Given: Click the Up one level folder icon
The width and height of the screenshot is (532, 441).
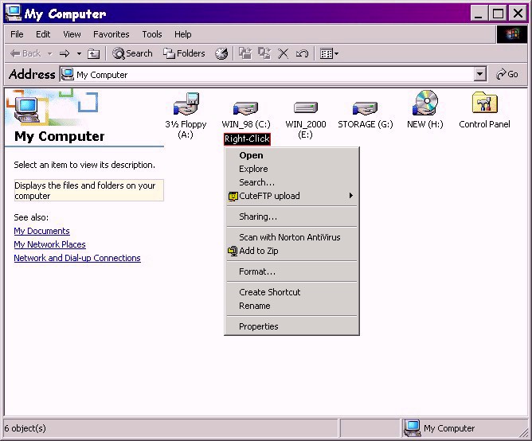Looking at the screenshot, I should (x=93, y=53).
